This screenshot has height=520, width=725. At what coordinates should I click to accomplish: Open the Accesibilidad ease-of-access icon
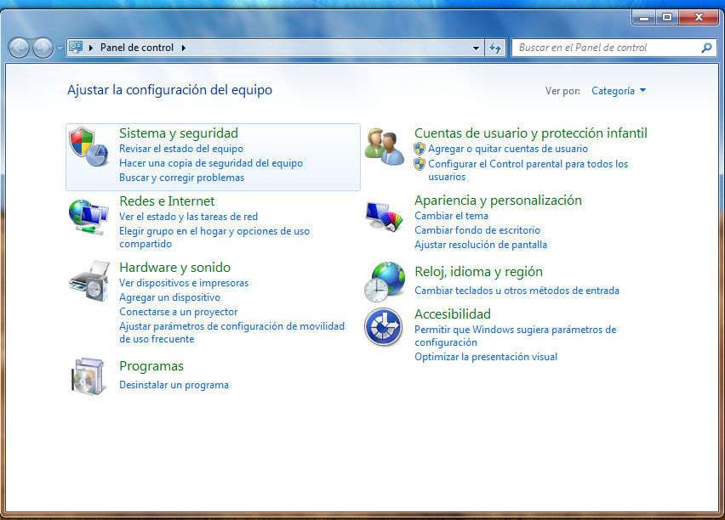[x=383, y=326]
